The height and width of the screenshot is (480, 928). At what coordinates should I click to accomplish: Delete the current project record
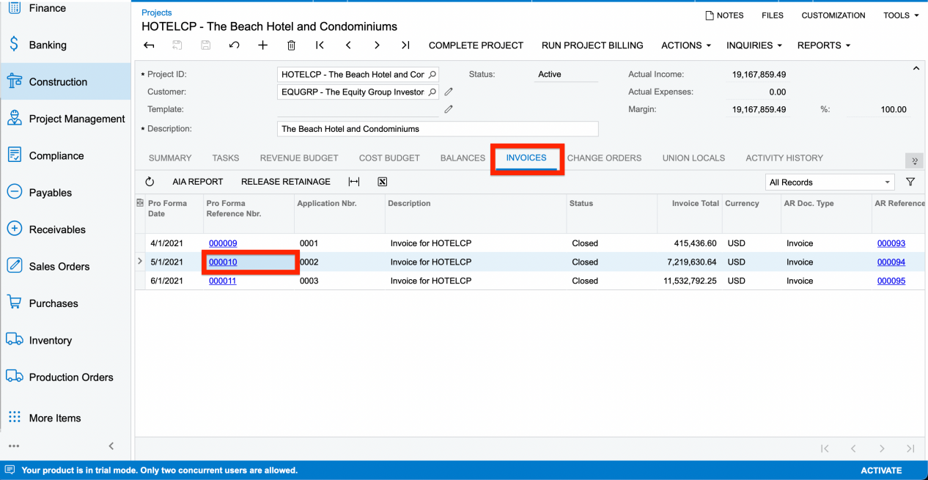point(291,45)
